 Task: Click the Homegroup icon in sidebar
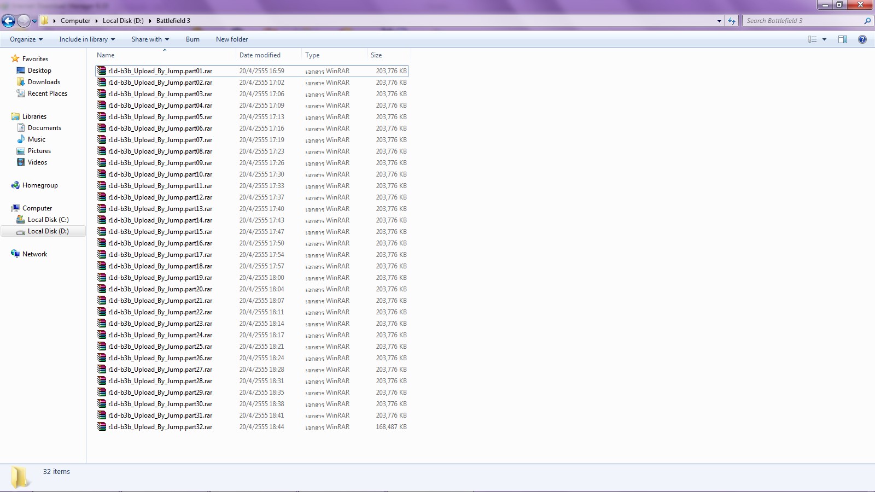[x=15, y=185]
